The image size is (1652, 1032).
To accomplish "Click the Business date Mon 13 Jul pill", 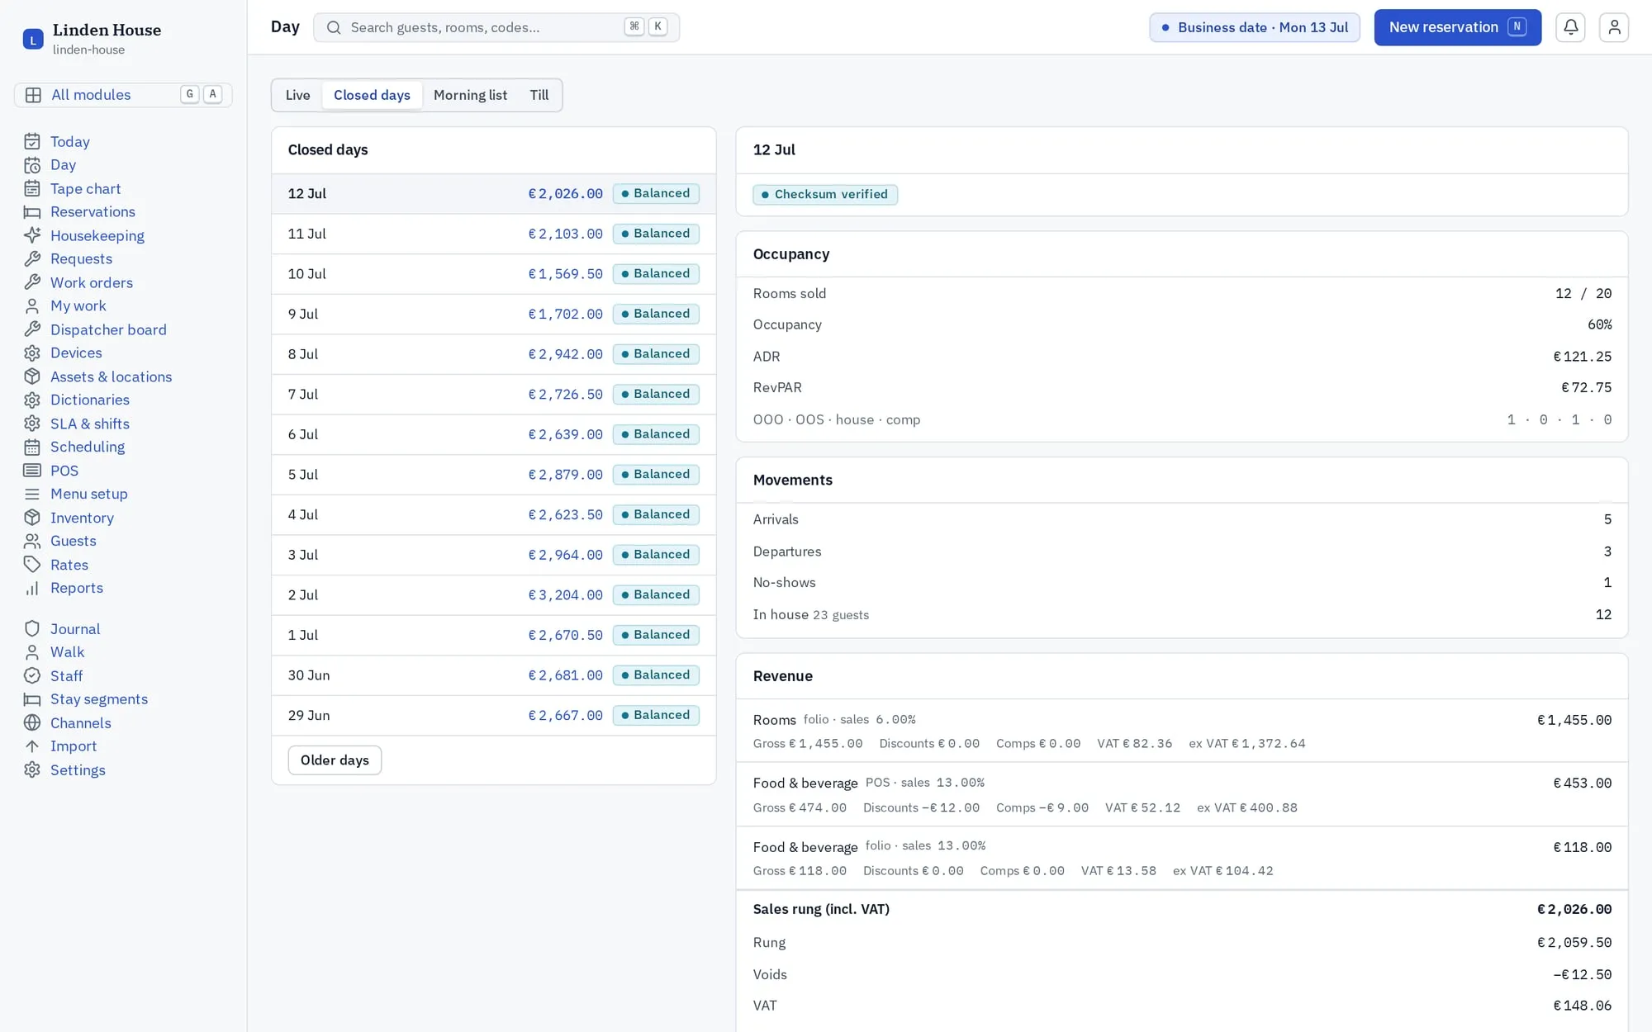I will tap(1254, 27).
